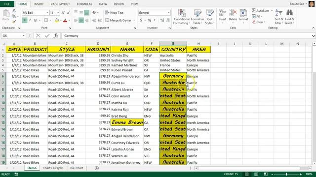Apply cell Borders icon

click(46, 20)
